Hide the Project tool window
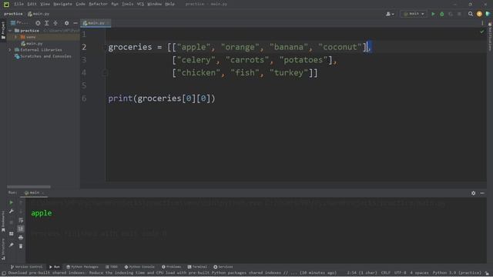Image resolution: width=493 pixels, height=277 pixels. (75, 23)
